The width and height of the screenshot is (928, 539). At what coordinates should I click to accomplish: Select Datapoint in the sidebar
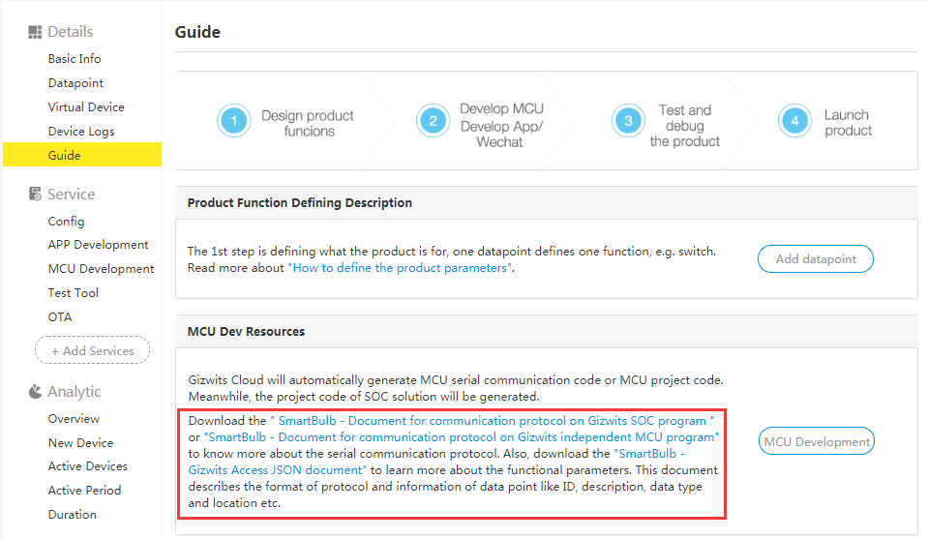click(x=75, y=83)
